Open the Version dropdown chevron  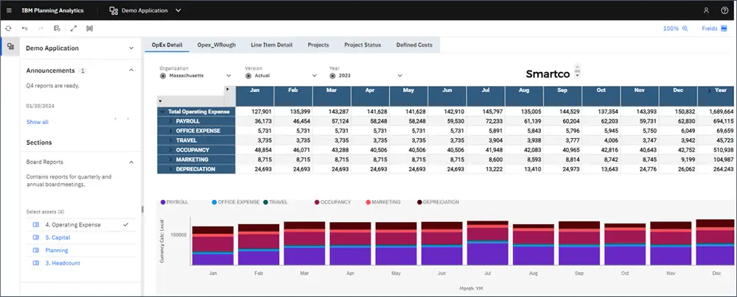tap(315, 75)
